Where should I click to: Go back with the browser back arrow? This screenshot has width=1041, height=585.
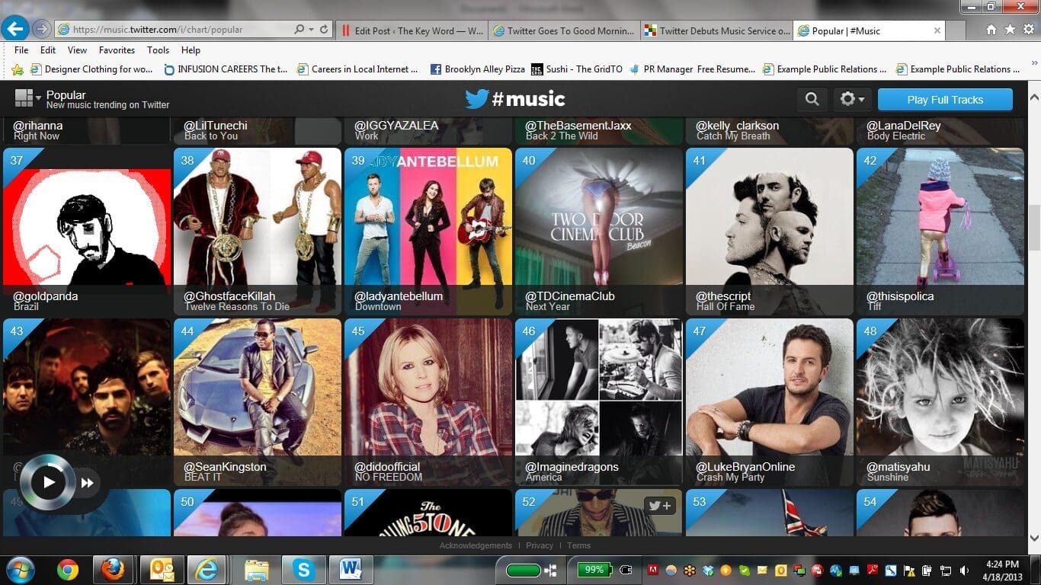14,29
